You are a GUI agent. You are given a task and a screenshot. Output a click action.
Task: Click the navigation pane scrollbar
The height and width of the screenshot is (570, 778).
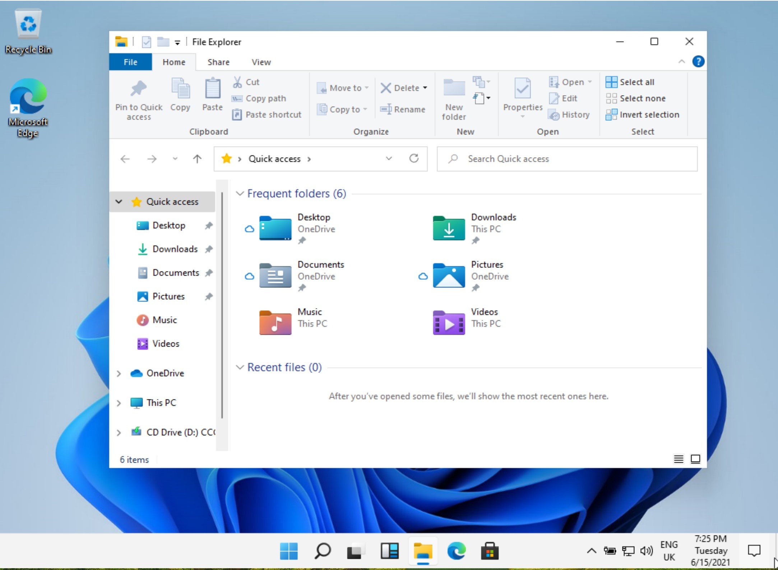click(222, 305)
